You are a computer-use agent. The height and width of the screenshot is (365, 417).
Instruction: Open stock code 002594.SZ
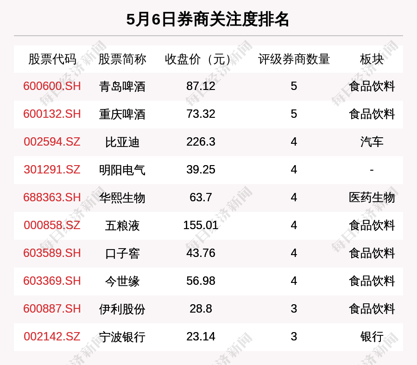(52, 141)
